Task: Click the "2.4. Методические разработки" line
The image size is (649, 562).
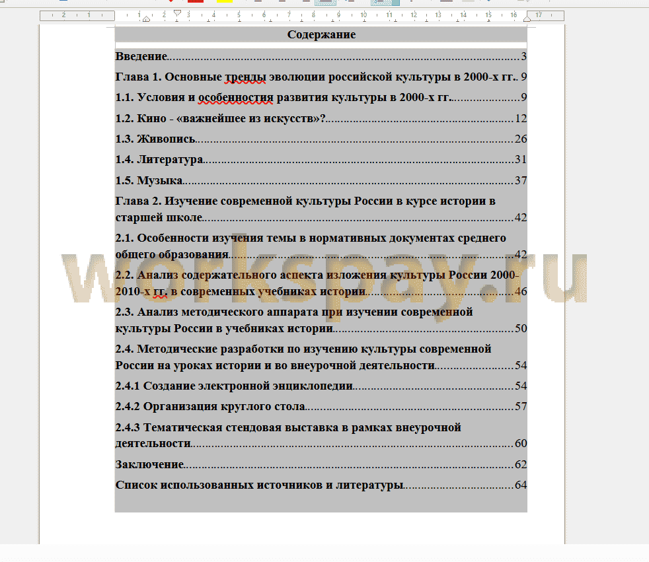Action: click(x=303, y=349)
